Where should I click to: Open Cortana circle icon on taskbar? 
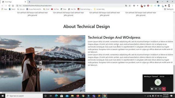(x=45, y=96)
